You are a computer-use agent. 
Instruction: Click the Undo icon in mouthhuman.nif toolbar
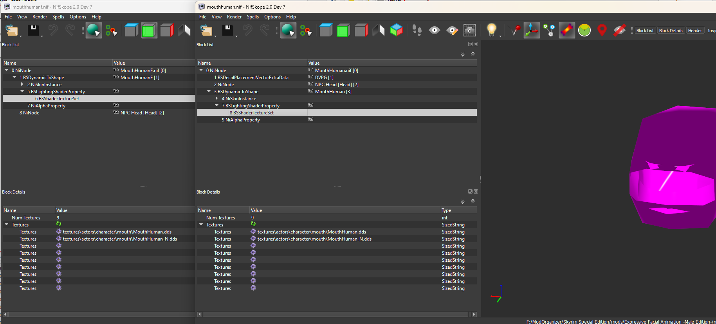[x=248, y=30]
